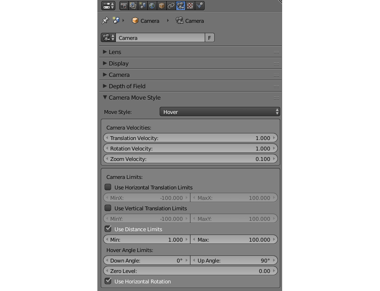
Task: Open the Move Style Hover dropdown
Action: [220, 112]
